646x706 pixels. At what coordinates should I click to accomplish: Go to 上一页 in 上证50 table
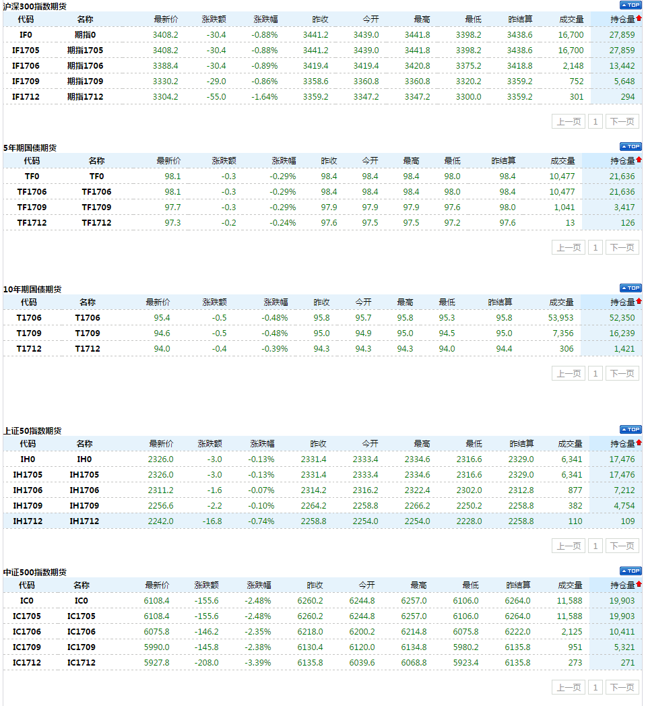click(x=569, y=546)
